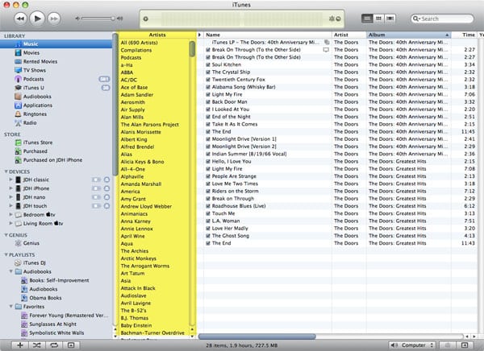The width and height of the screenshot is (484, 351).
Task: Eject the JDH classic device
Action: [106, 180]
